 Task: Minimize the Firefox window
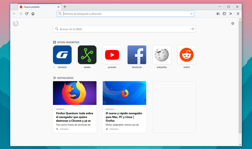tap(220, 7)
